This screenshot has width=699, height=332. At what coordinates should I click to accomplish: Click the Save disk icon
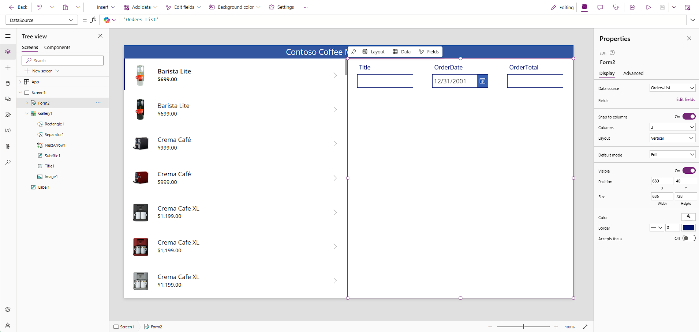point(662,7)
